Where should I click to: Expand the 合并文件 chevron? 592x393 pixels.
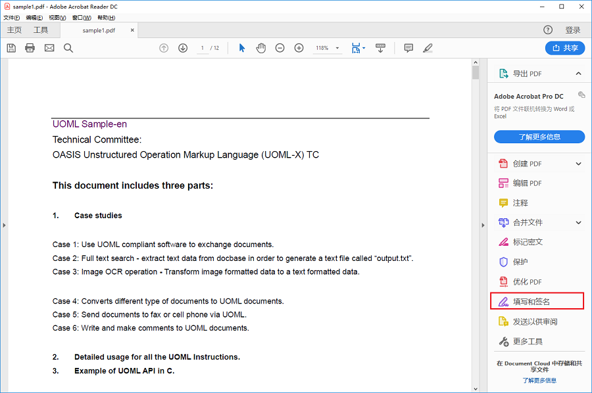point(578,223)
